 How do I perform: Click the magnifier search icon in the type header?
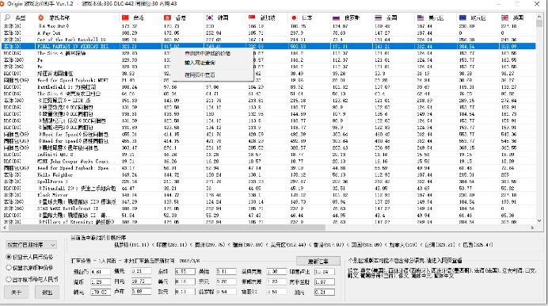click(x=7, y=17)
